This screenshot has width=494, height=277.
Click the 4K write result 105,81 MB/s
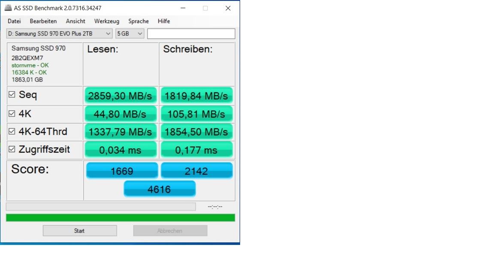(196, 114)
